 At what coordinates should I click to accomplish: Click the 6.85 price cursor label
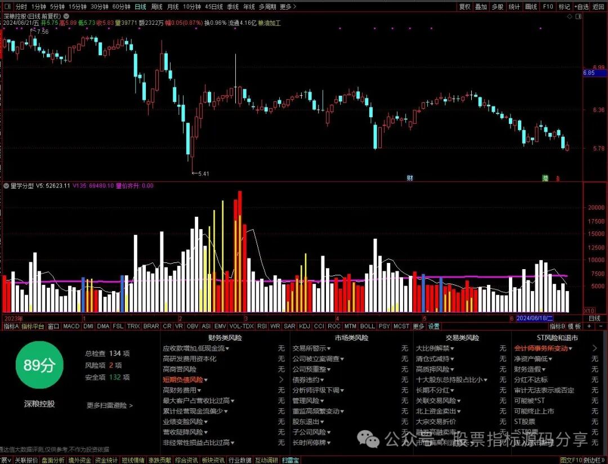pyautogui.click(x=594, y=73)
